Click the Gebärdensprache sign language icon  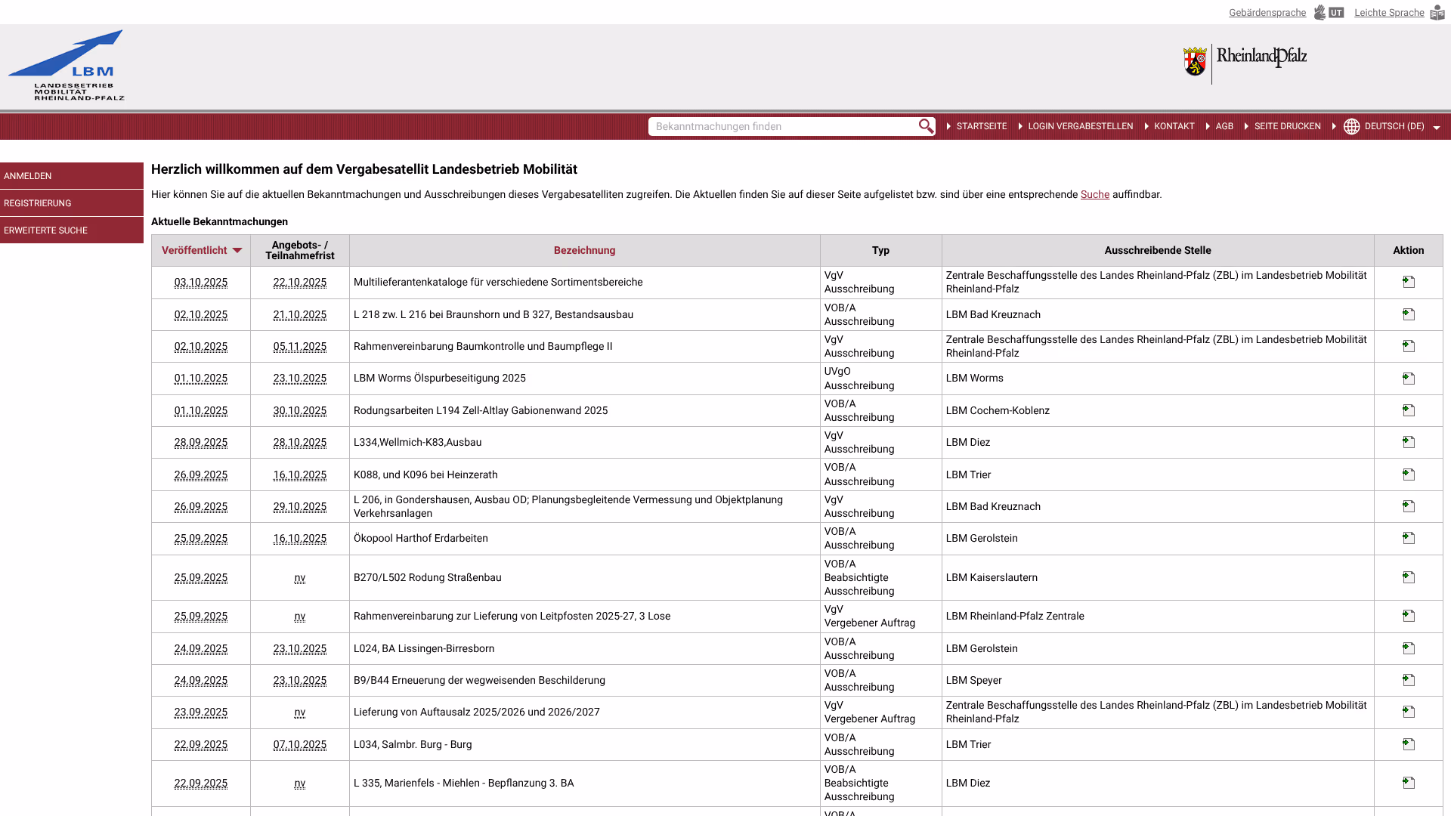tap(1320, 13)
